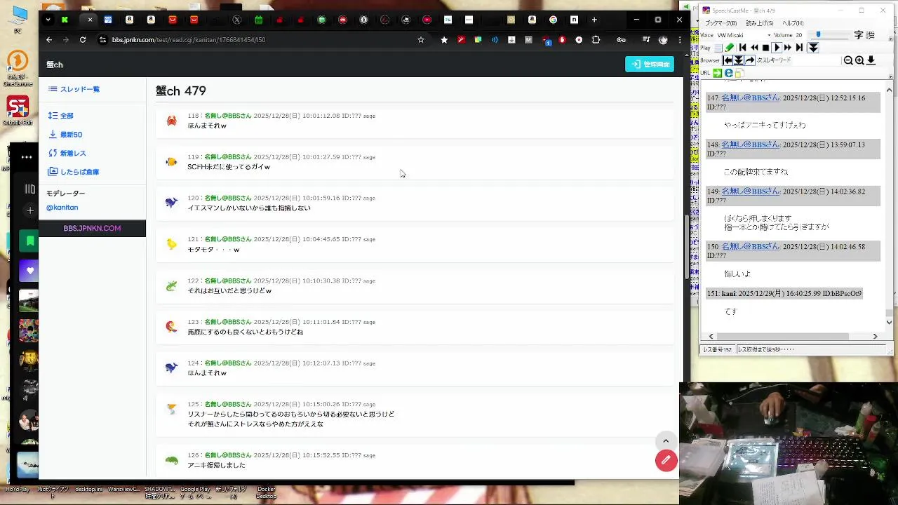Viewport: 898px width, 505px height.
Task: Click the 管理画面 admin button
Action: 650,64
